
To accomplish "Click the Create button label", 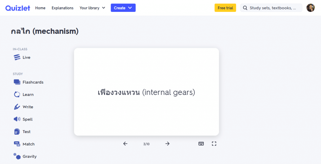I will (119, 8).
